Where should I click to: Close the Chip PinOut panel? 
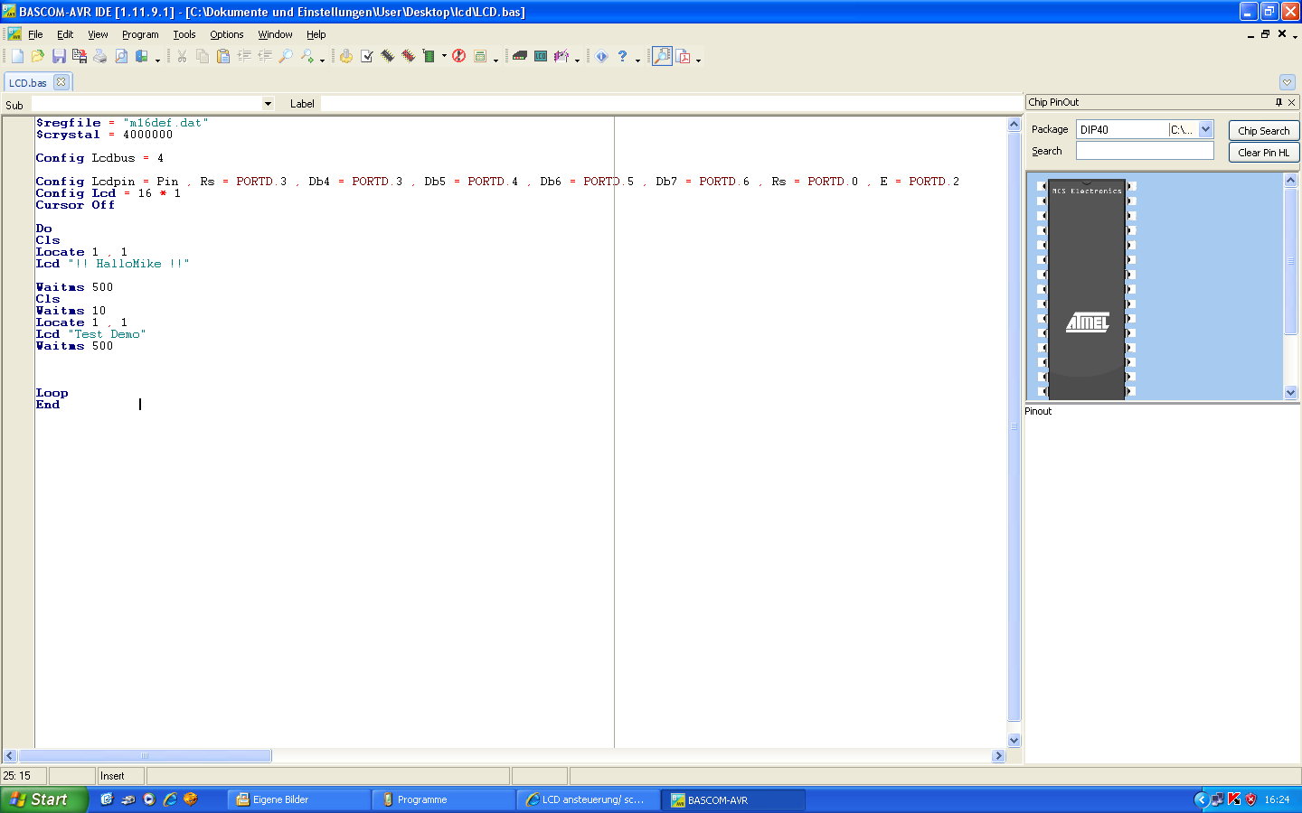1292,102
